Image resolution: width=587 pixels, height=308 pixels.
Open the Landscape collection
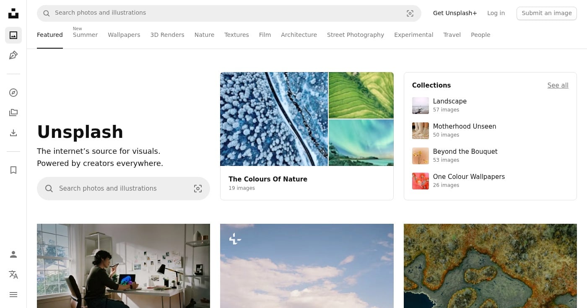tap(449, 101)
